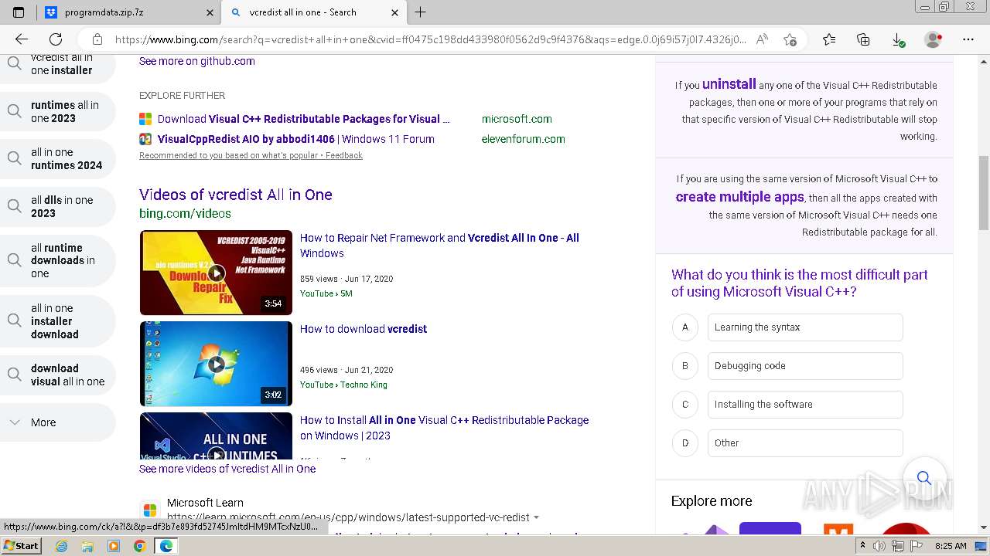The height and width of the screenshot is (556, 990).
Task: Click the Feedback link under recommendations
Action: [x=343, y=155]
